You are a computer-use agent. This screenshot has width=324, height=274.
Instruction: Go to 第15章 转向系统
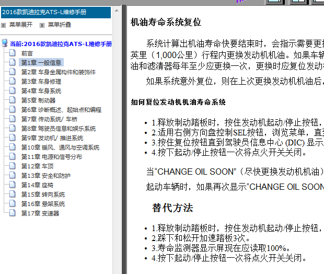[x=43, y=195]
